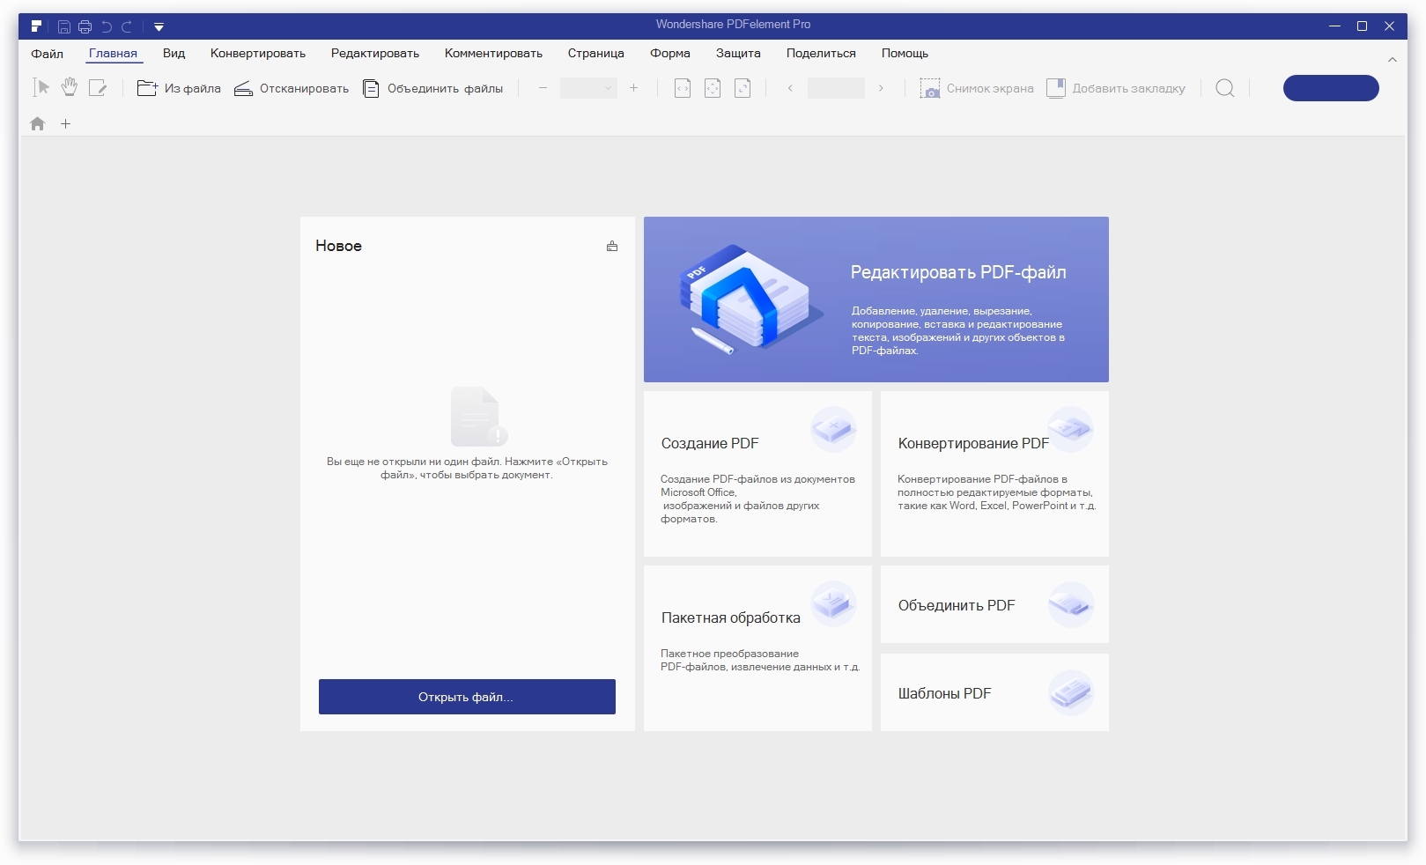This screenshot has width=1426, height=865.
Task: Open the Поделиться tab
Action: [x=821, y=54]
